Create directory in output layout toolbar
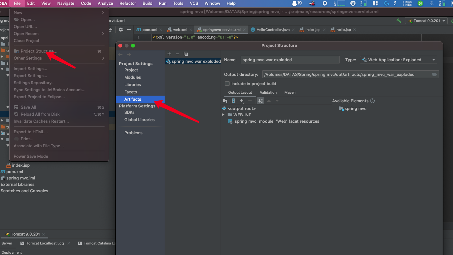This screenshot has height=255, width=453. point(225,101)
